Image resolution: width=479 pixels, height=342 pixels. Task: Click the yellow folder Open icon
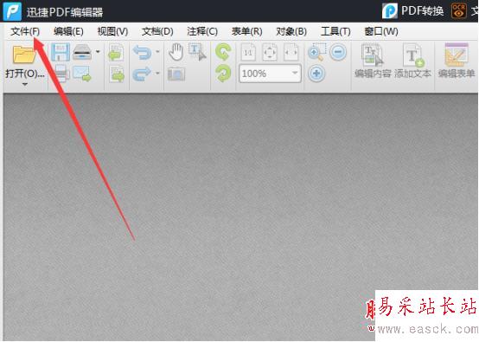click(x=24, y=55)
